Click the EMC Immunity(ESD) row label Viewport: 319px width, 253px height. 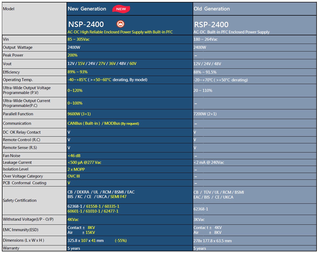pos(20,230)
